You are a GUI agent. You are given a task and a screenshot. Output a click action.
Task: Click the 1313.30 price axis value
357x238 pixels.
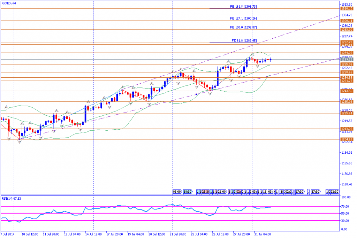pyautogui.click(x=347, y=4)
